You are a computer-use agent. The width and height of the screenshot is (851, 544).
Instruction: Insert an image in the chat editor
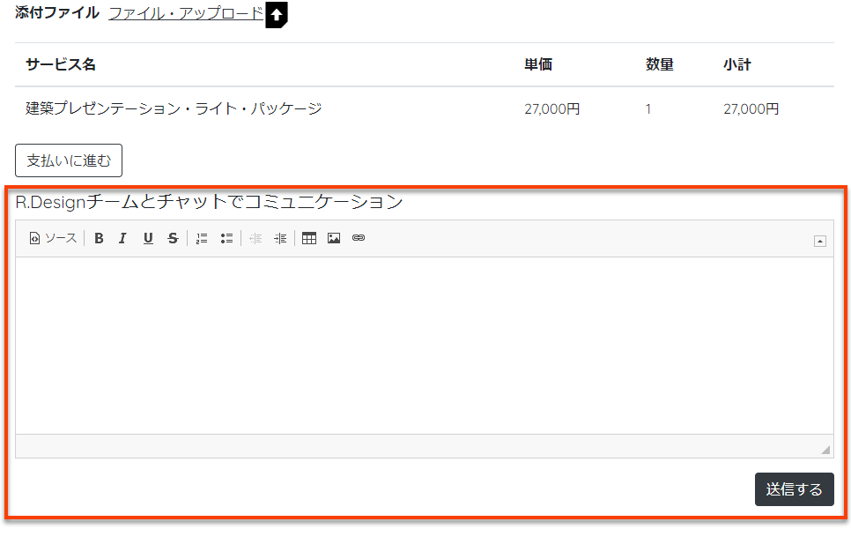tap(334, 238)
